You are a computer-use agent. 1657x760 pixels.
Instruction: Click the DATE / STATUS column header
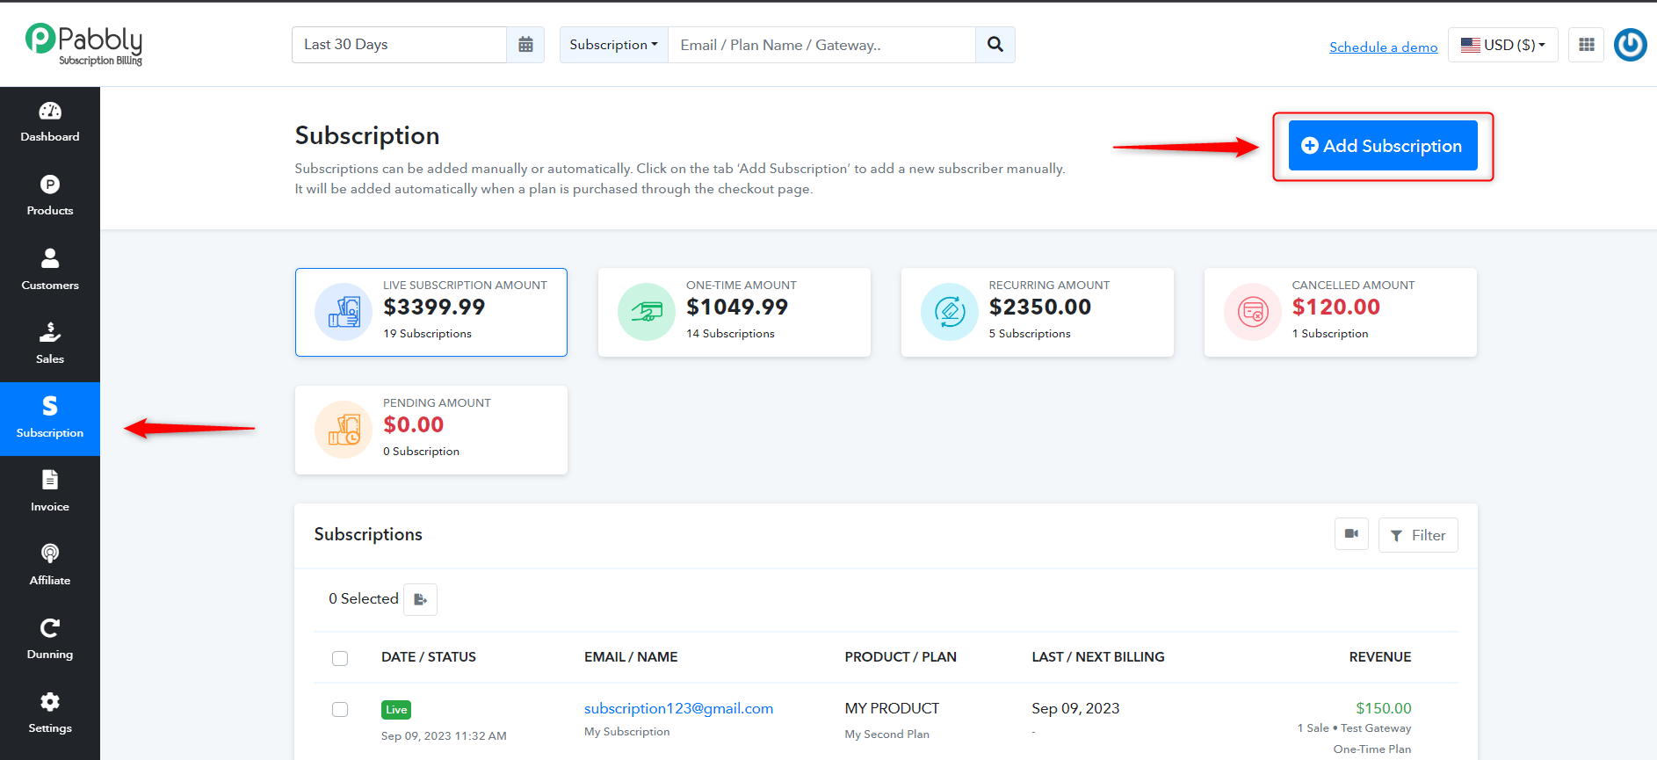point(429,657)
